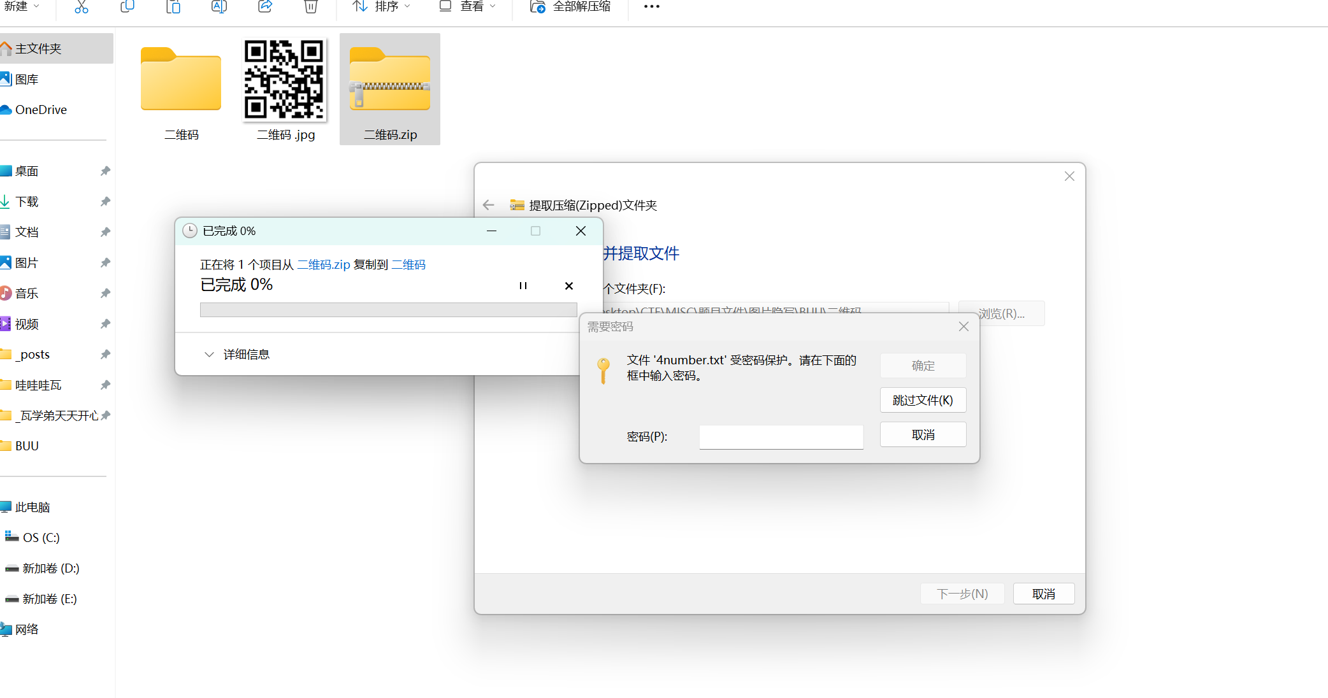Click the Paste clipboard icon
This screenshot has width=1328, height=698.
(173, 7)
